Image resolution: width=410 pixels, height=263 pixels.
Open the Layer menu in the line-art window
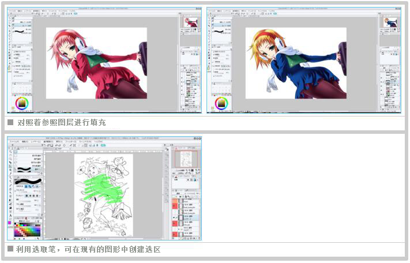[36, 141]
